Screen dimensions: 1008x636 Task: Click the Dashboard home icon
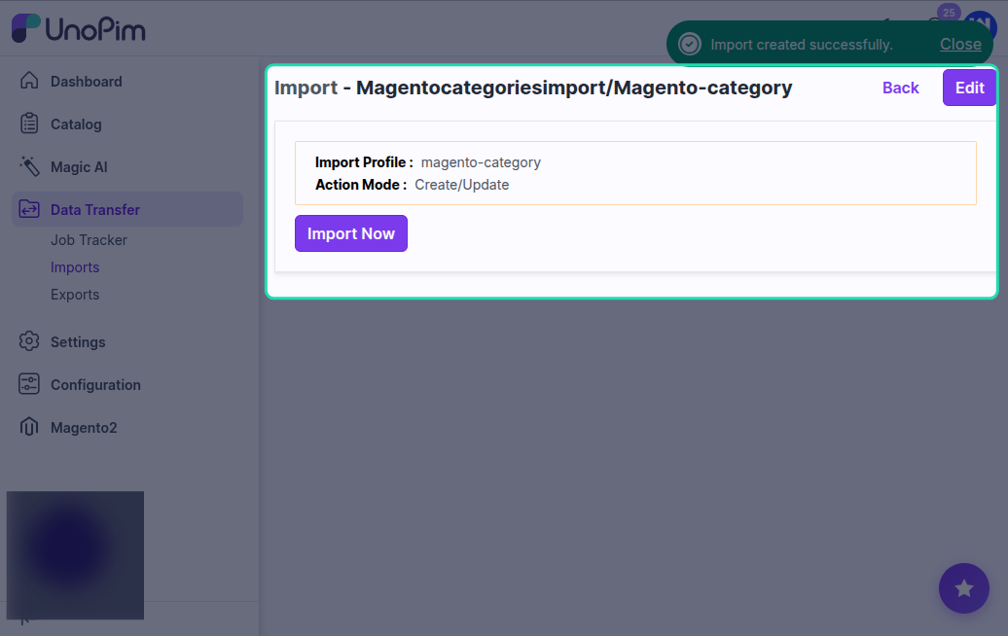click(x=29, y=81)
